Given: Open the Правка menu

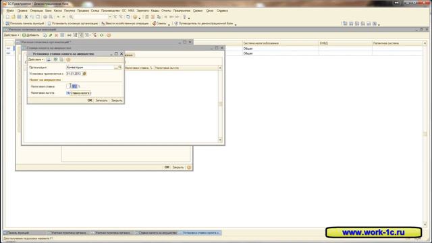Looking at the screenshot, I should tap(22, 11).
